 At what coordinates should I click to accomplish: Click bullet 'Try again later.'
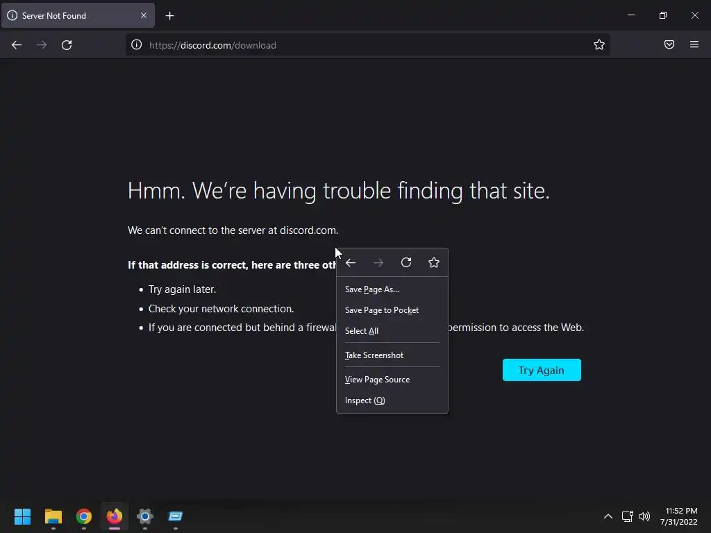[x=183, y=289]
